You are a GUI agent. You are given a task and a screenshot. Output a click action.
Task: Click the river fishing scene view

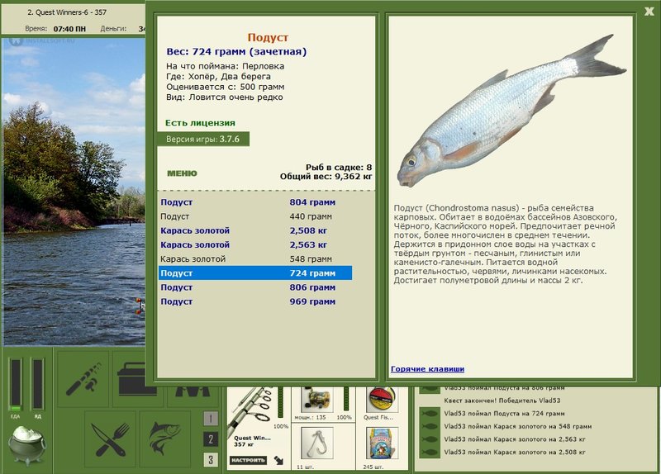(74, 192)
